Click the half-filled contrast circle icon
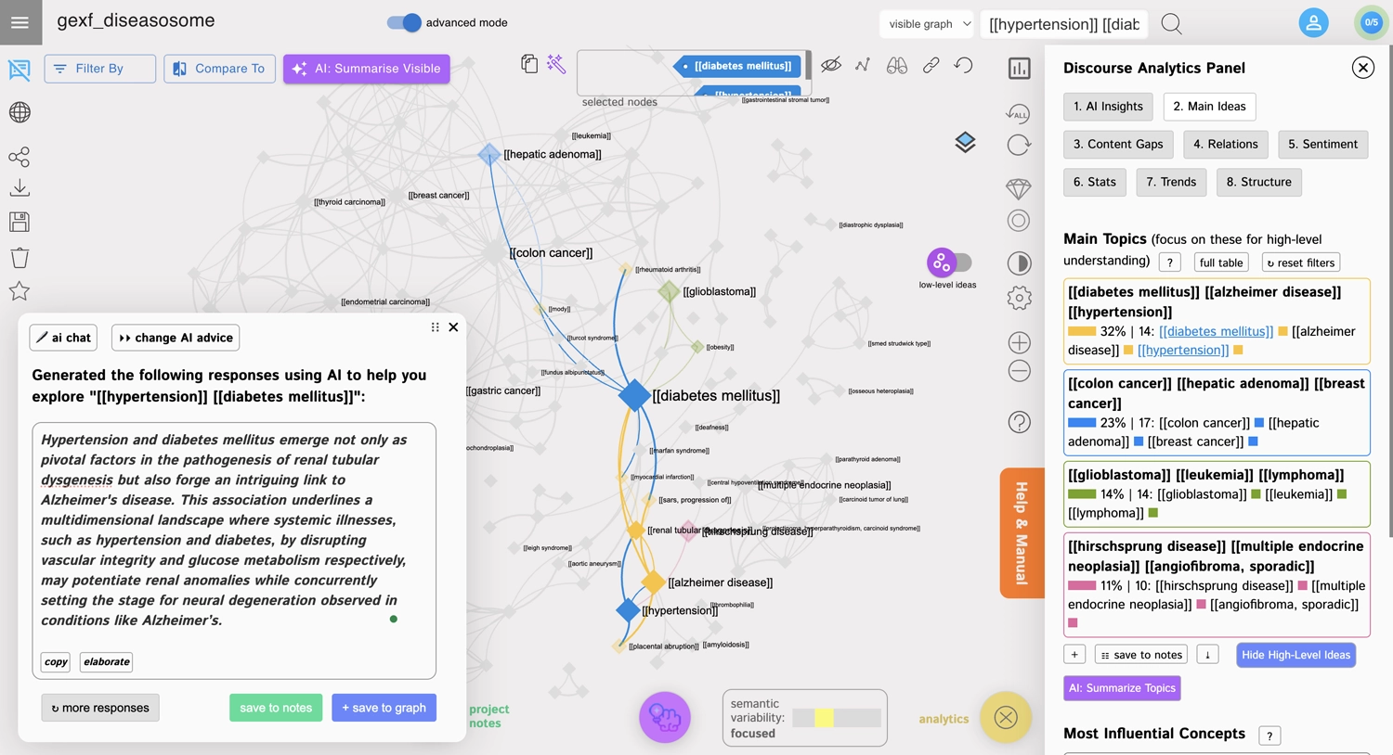 (x=1019, y=263)
